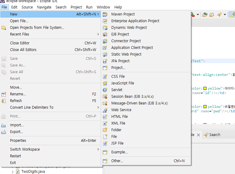Click the Open Projects from File System folder icon

click(x=4, y=28)
